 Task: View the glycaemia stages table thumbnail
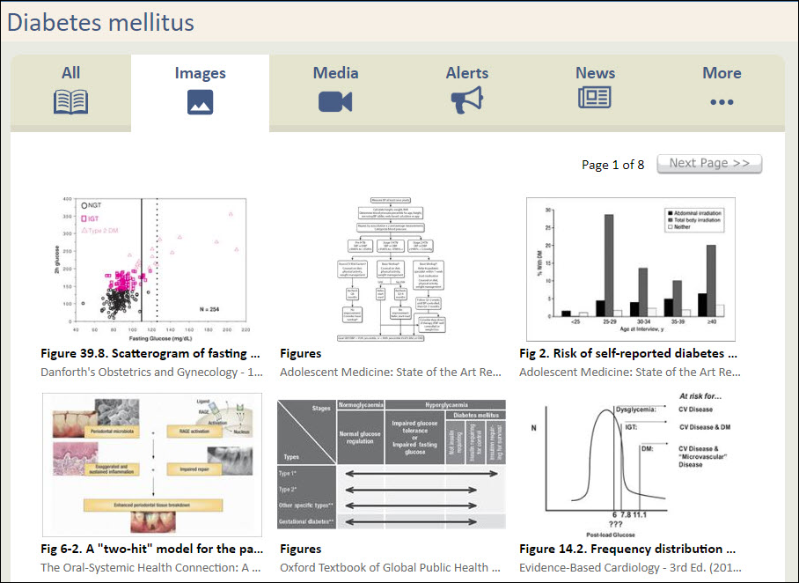391,465
